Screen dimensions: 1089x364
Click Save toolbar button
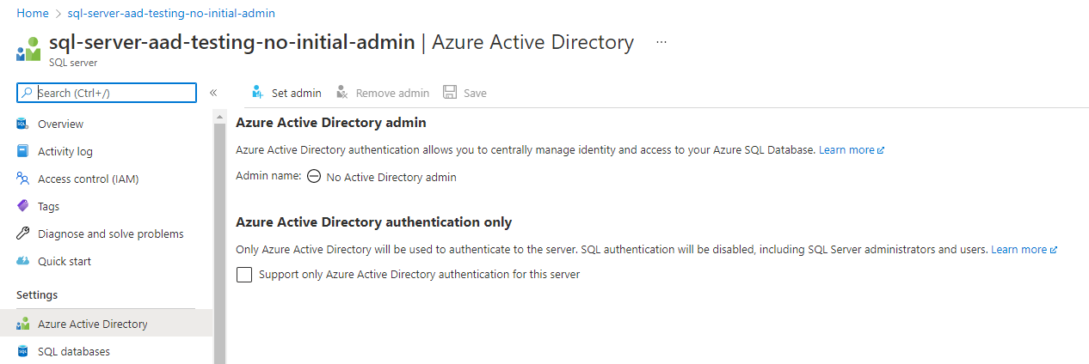coord(465,93)
